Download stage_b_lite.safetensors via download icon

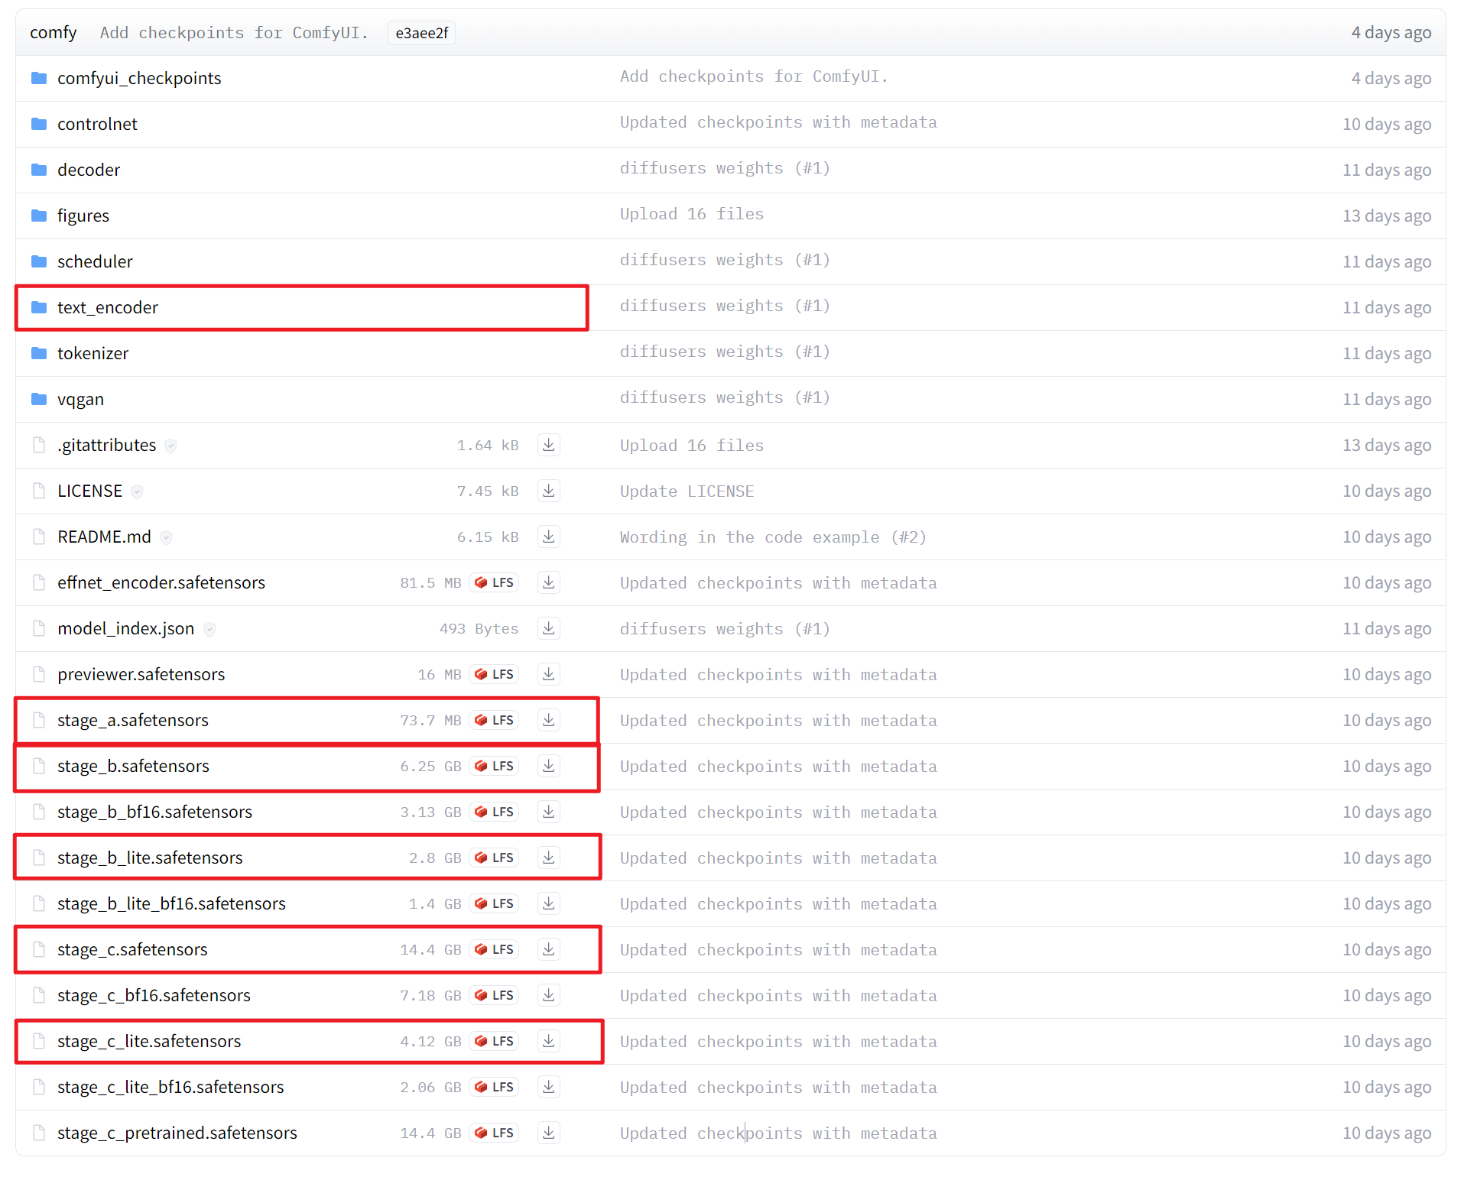click(x=548, y=858)
